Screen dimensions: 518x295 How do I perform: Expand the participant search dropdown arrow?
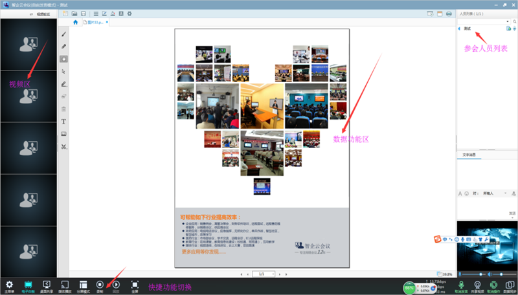pyautogui.click(x=508, y=21)
